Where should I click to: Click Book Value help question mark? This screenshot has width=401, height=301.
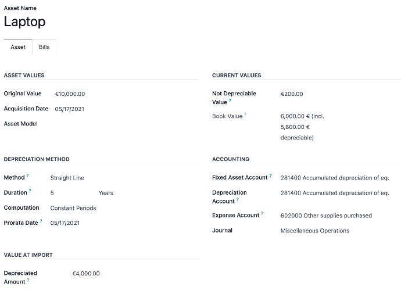[245, 114]
